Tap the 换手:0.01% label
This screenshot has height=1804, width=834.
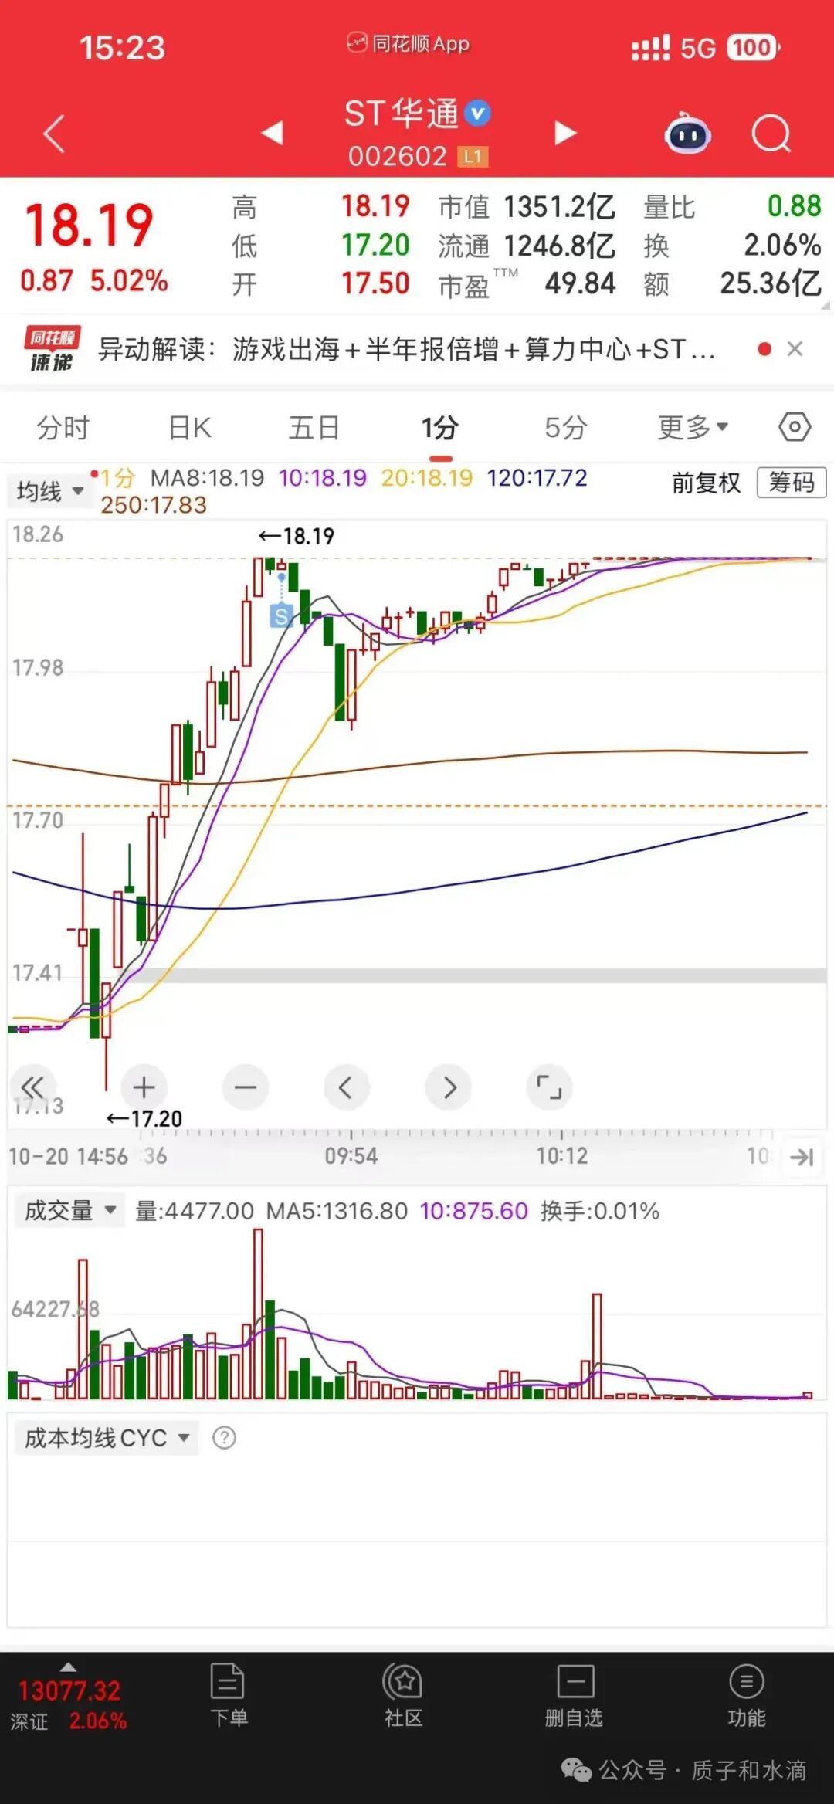(x=600, y=1211)
